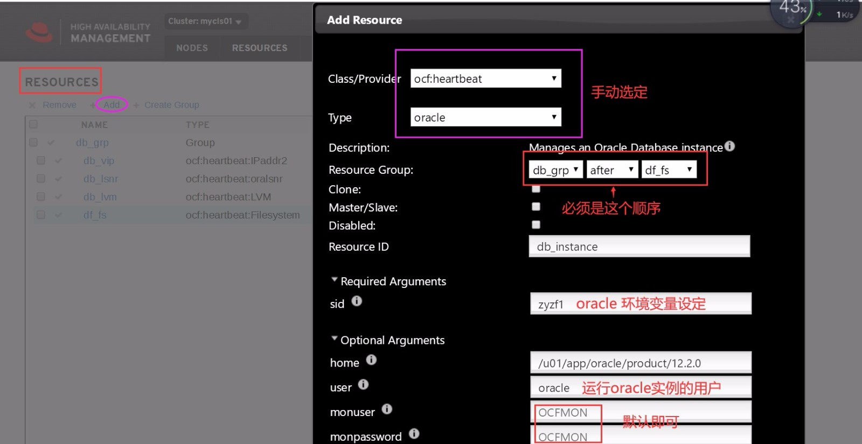Click the Add resource link
Screen dimensions: 862x444
point(112,105)
